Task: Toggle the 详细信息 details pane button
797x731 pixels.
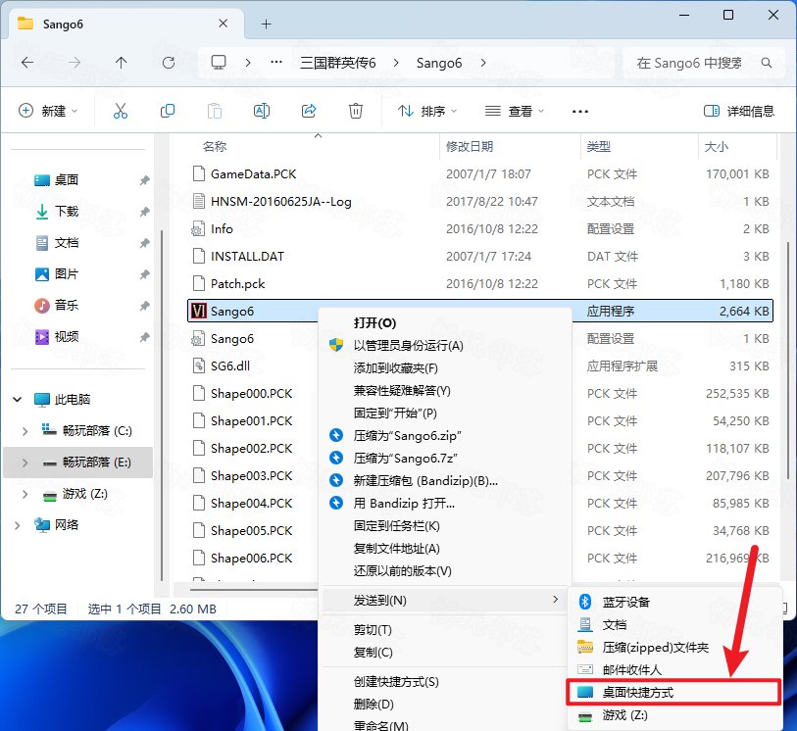Action: (x=739, y=111)
